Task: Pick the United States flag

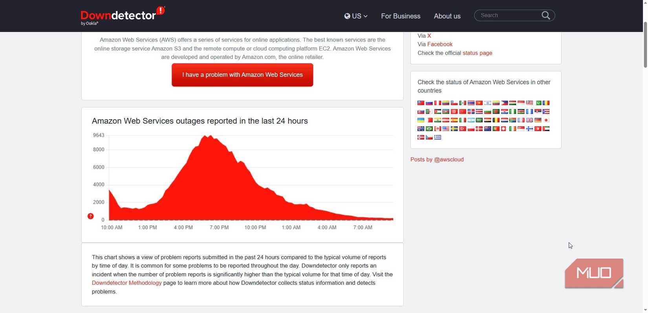Action: 446,129
